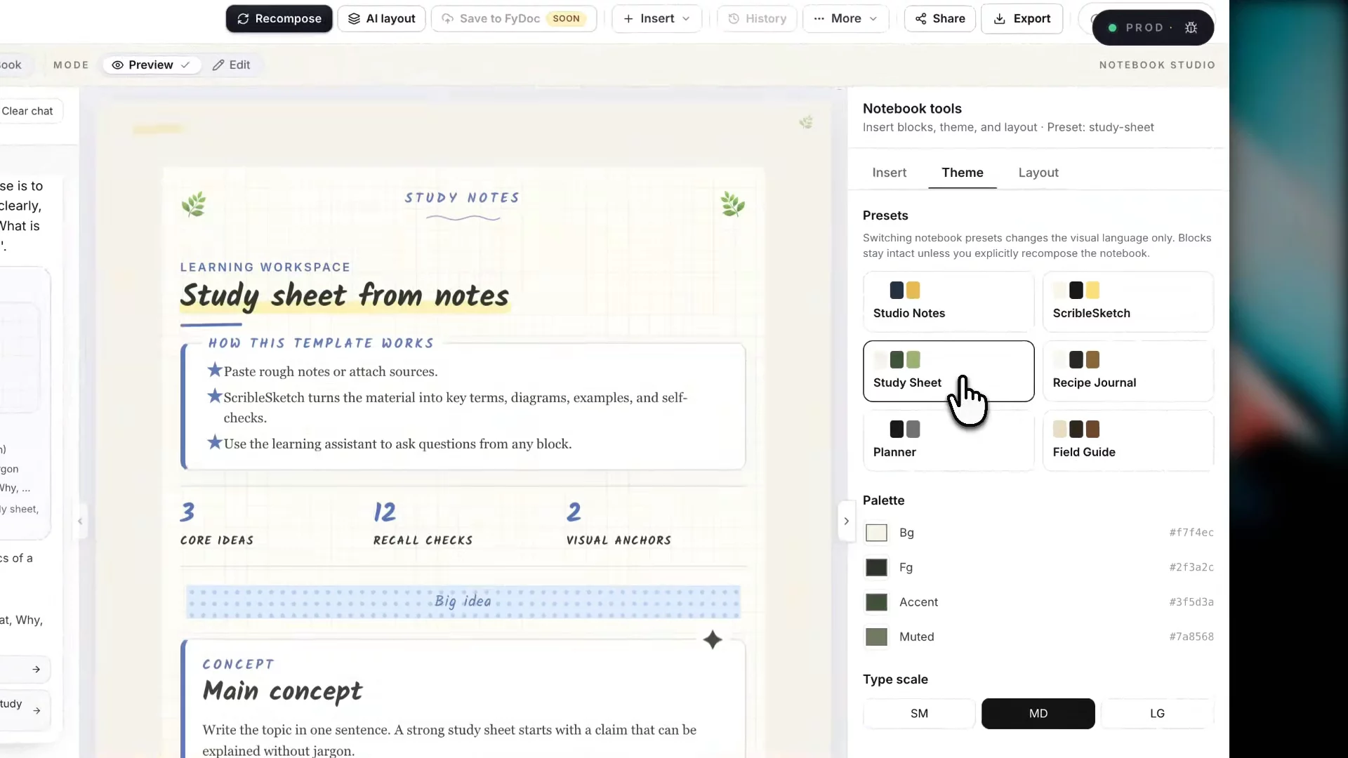
Task: Select the Field Guide preset
Action: (x=1128, y=441)
